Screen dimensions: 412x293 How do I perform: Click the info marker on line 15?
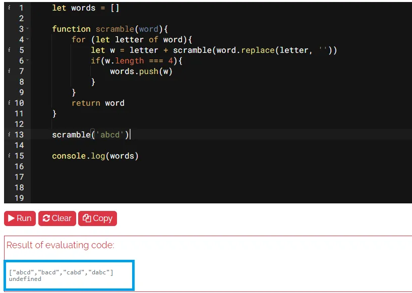coord(9,156)
